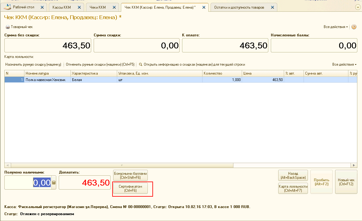This screenshot has height=221, width=362.
Task: Click the Упаковка, Ед. изм. column header
Action: (x=160, y=73)
